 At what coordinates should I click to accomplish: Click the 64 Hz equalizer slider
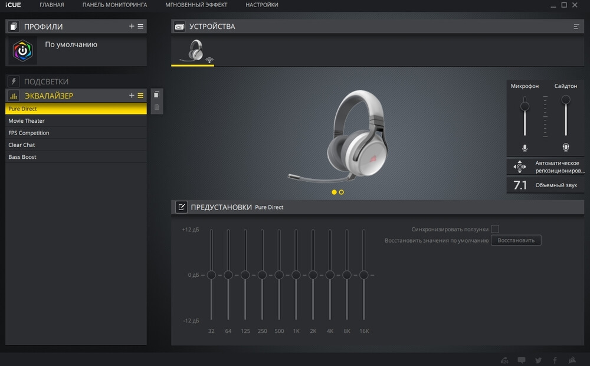(x=228, y=275)
